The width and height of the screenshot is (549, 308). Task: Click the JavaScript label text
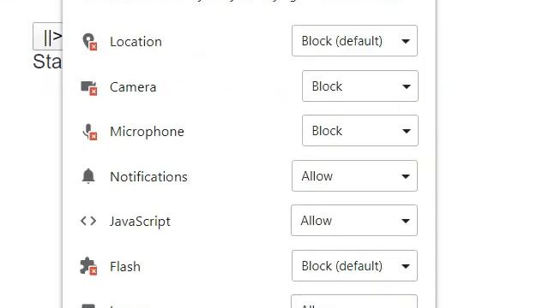coord(140,222)
